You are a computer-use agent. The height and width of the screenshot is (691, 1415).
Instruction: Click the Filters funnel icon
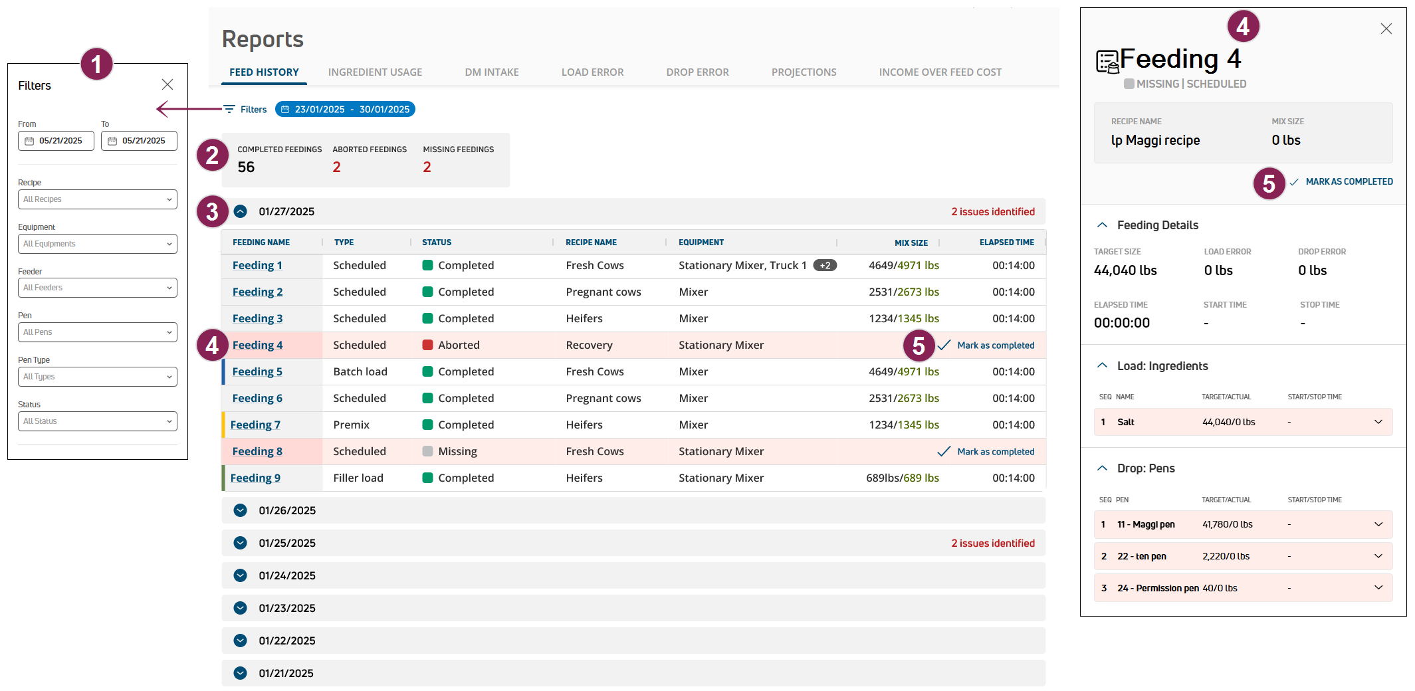tap(229, 109)
